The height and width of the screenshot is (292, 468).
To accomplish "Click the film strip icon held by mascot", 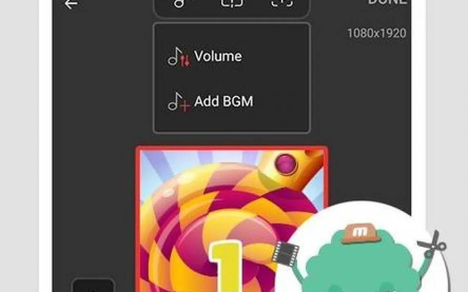I will click(285, 254).
